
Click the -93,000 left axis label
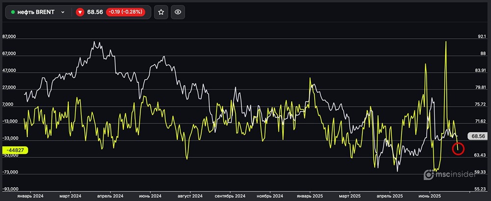click(x=10, y=189)
